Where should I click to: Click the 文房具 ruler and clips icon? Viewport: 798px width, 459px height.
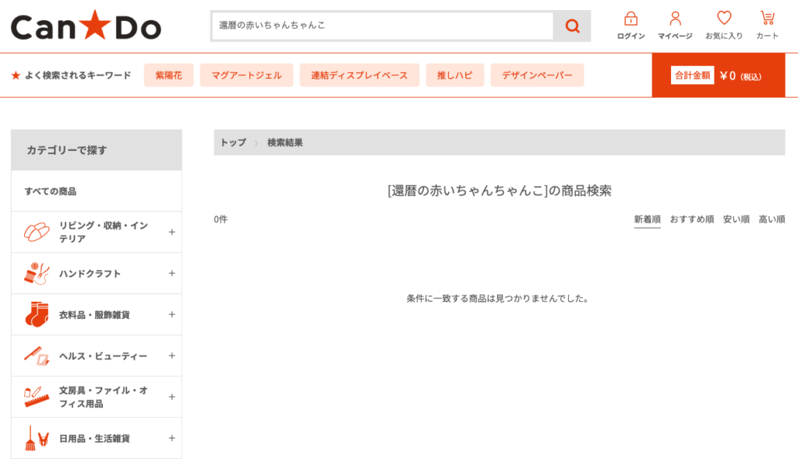click(37, 397)
